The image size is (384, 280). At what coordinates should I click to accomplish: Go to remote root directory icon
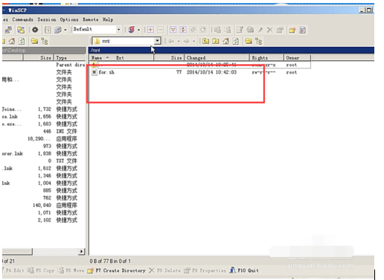click(216, 41)
